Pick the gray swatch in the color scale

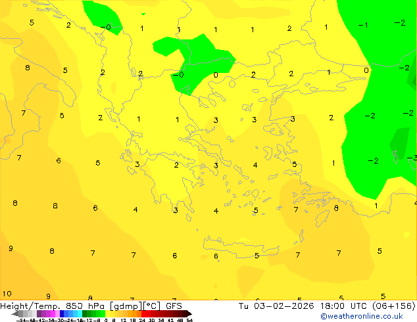(x=21, y=313)
